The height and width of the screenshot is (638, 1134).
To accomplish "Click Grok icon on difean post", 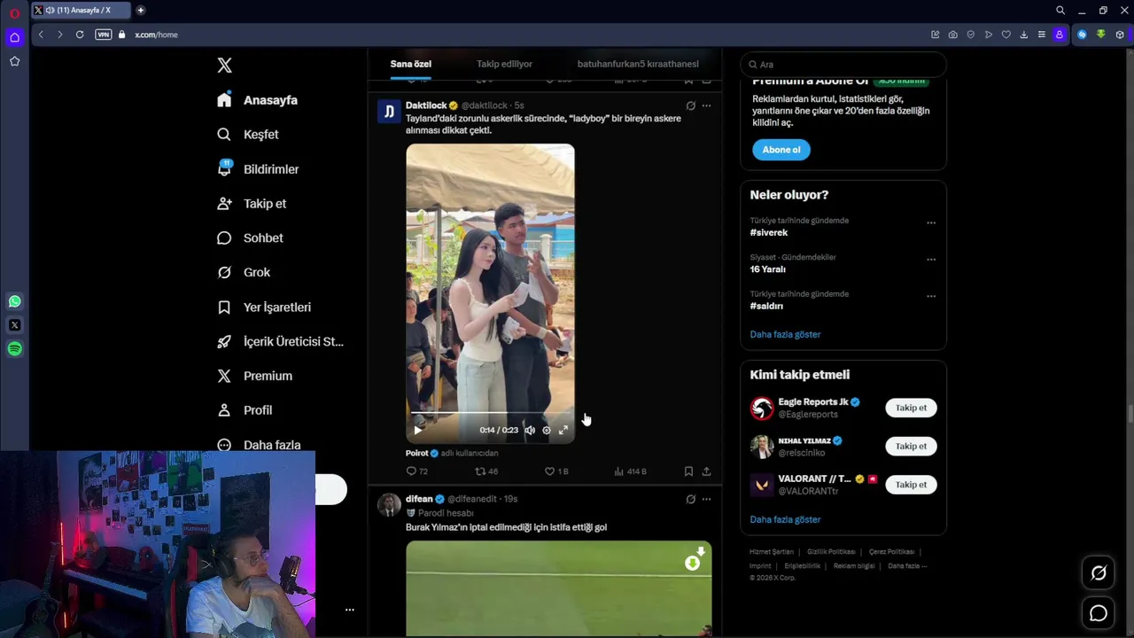I will pyautogui.click(x=690, y=499).
